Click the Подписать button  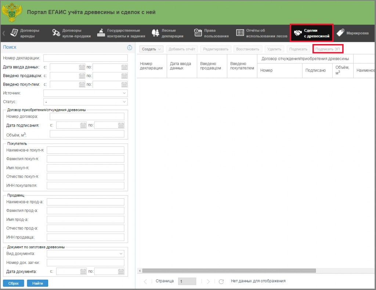298,49
